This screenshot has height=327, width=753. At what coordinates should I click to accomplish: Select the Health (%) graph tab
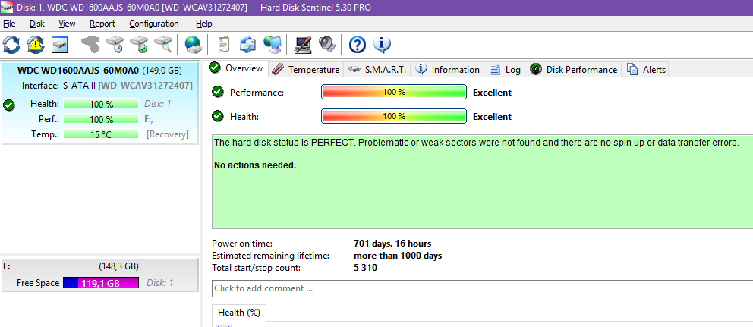[x=238, y=313]
